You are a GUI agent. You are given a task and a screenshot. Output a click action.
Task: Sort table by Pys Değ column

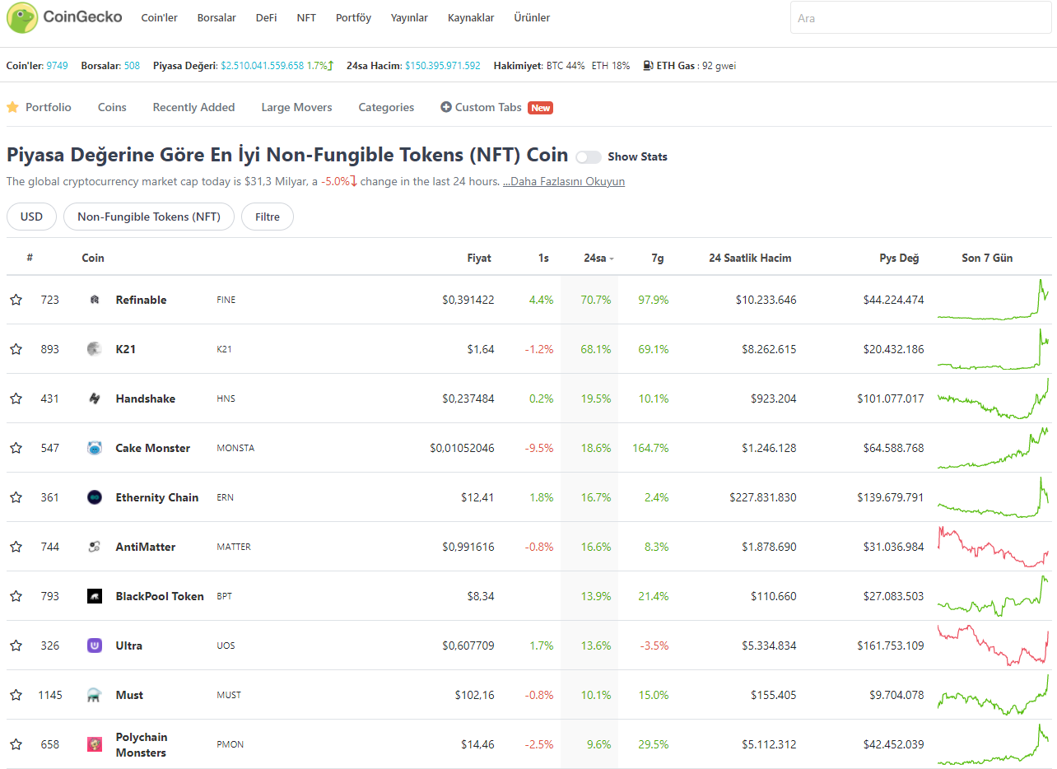pyautogui.click(x=899, y=258)
